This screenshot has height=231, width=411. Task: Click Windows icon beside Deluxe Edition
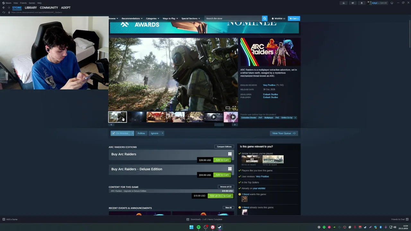230,169
